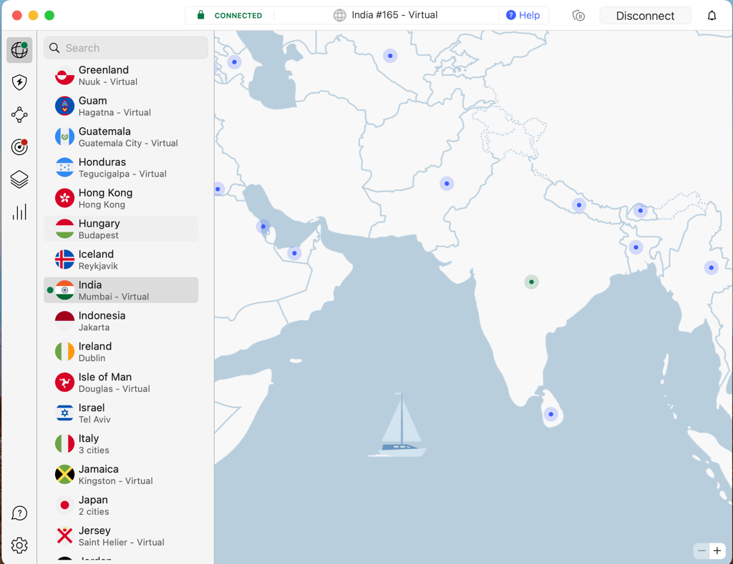Click the pause connection icon
The height and width of the screenshot is (564, 733).
578,16
